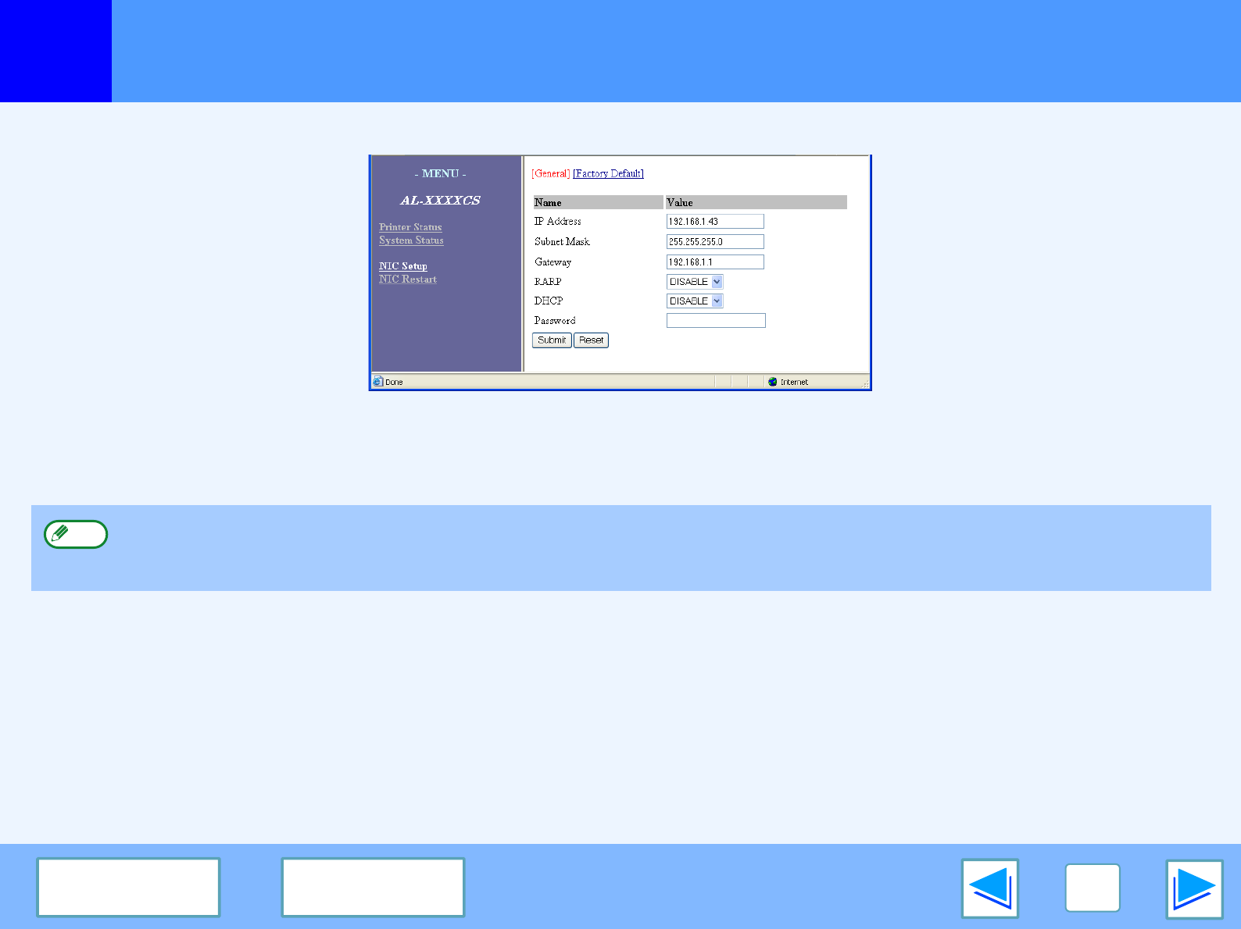The image size is (1241, 929).
Task: Open the NIC Setup menu link
Action: coord(403,266)
